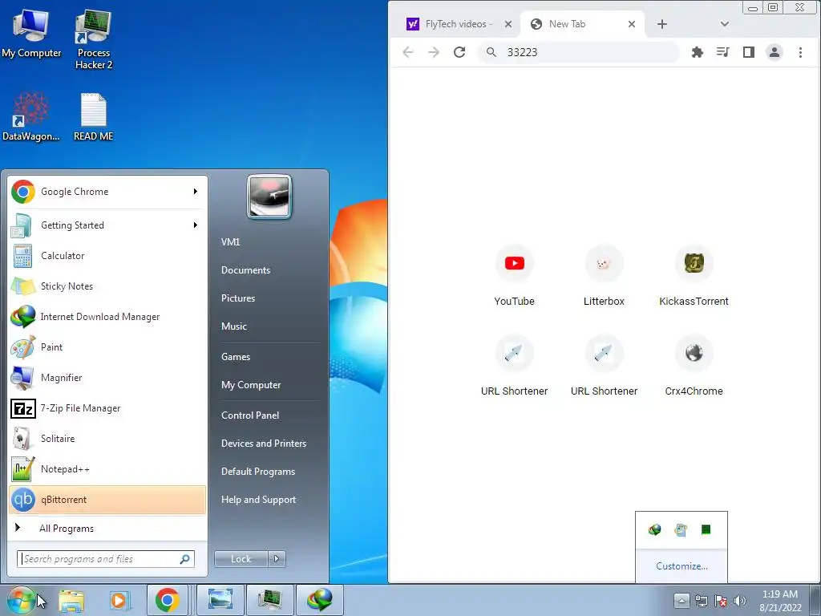
Task: Close the FlyTech videos tab
Action: pos(508,24)
